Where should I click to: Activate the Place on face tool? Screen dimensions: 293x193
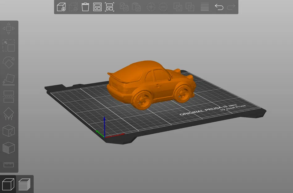tap(9, 80)
